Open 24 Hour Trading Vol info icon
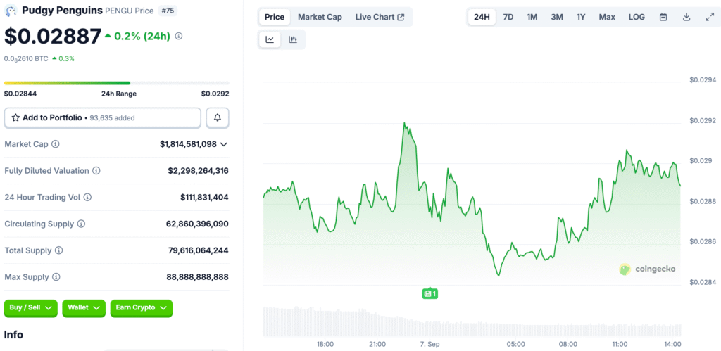Screen dimensions: 721x351 tap(87, 198)
